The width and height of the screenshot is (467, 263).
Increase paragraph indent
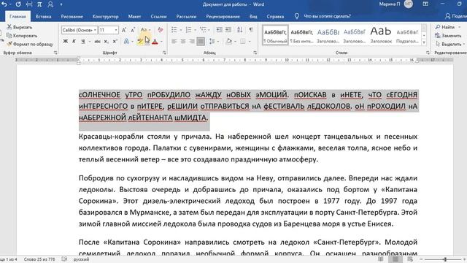(x=228, y=30)
